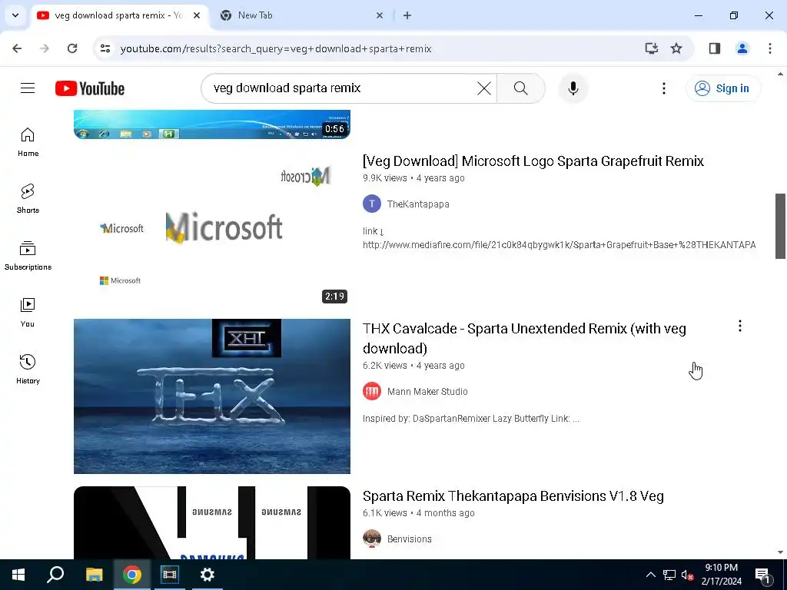Screen dimensions: 787x590
Task: Open YouTube settings three-dot menu
Action: [664, 88]
